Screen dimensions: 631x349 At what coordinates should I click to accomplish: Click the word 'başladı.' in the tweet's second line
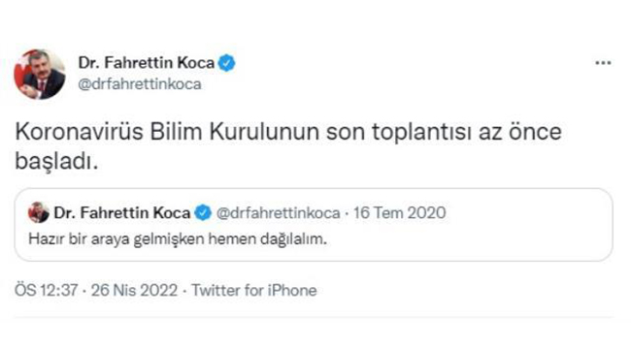point(56,162)
